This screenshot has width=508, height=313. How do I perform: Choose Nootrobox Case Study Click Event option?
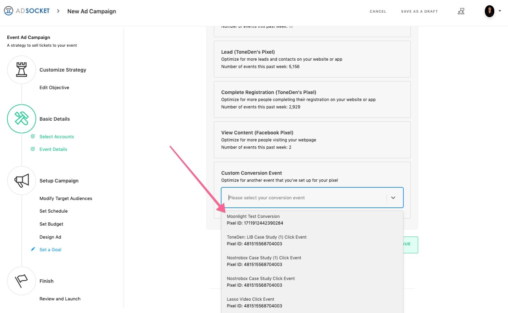pyautogui.click(x=312, y=282)
